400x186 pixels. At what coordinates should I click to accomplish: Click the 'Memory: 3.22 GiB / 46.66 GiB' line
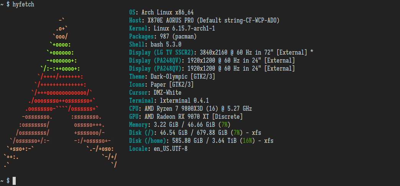click(180, 125)
